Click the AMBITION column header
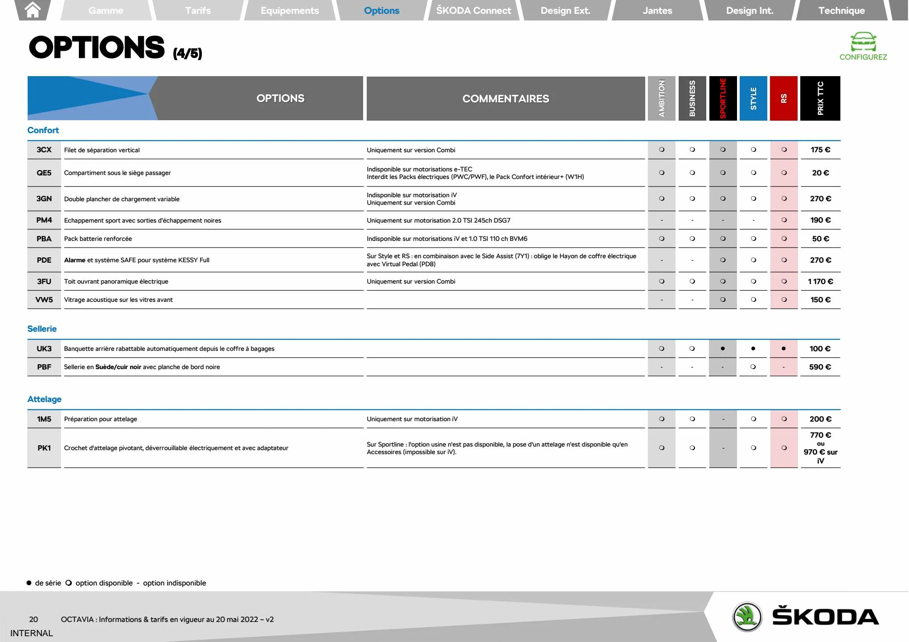Image resolution: width=909 pixels, height=642 pixels. pos(662,98)
